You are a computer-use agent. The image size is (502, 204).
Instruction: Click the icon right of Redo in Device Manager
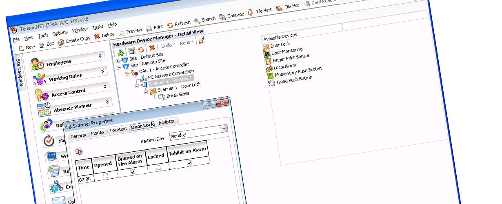tap(201, 40)
